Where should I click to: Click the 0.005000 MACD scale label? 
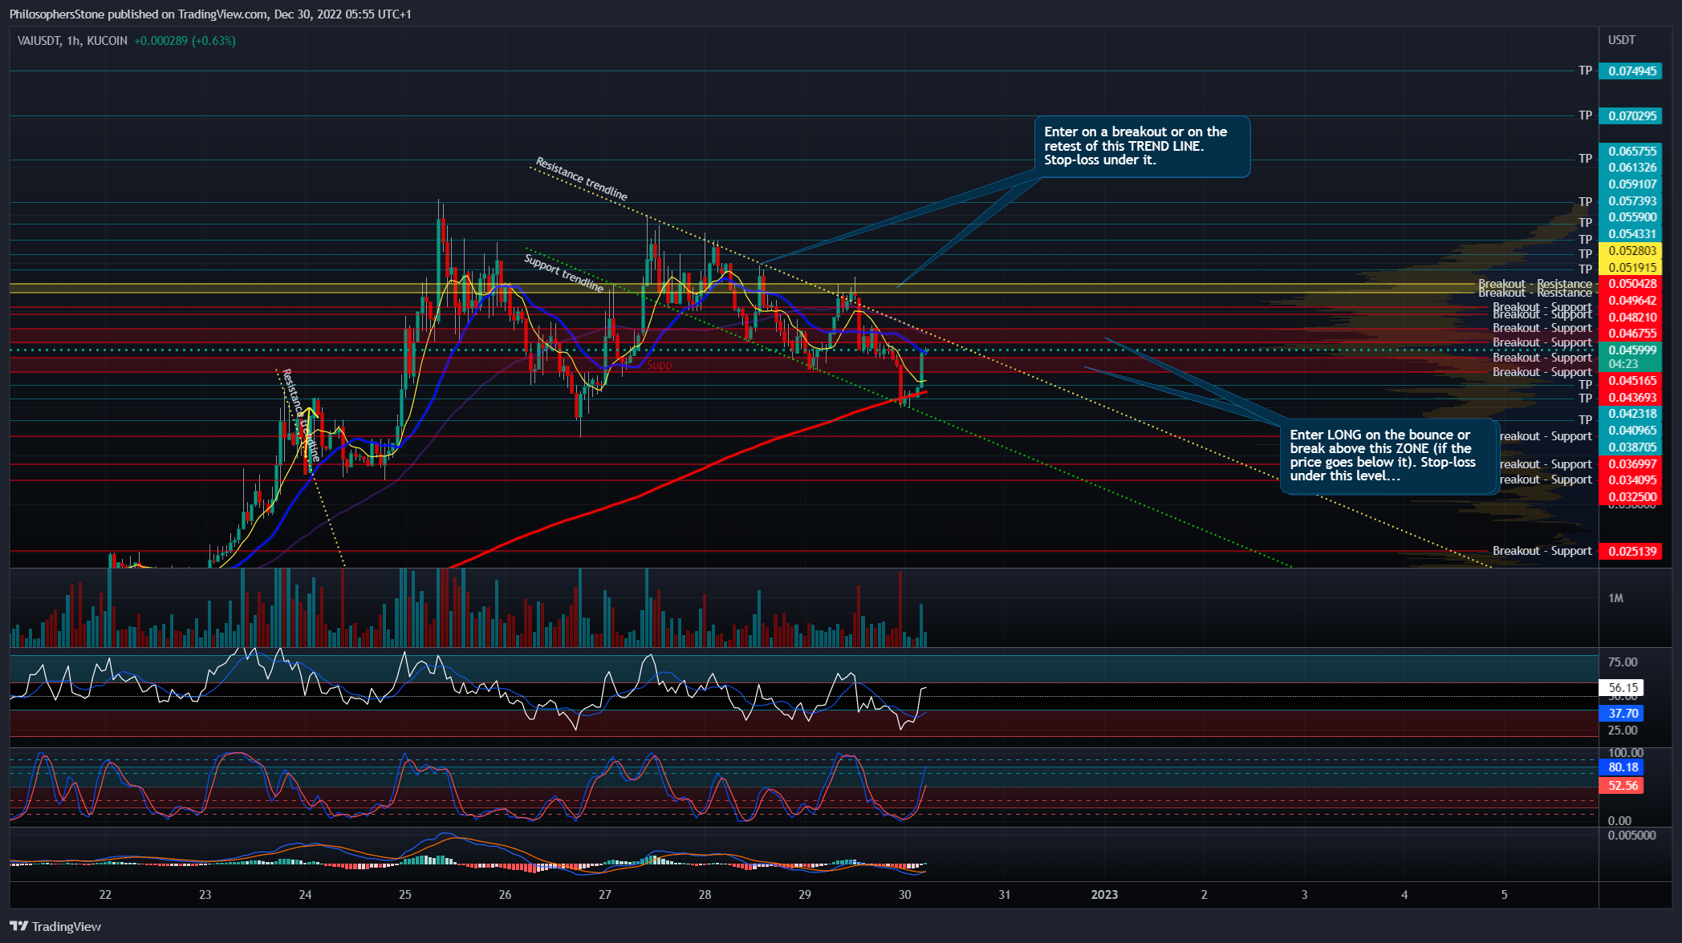(1632, 836)
